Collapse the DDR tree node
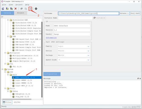Viewport: 142px width, 109px height. click(5, 72)
